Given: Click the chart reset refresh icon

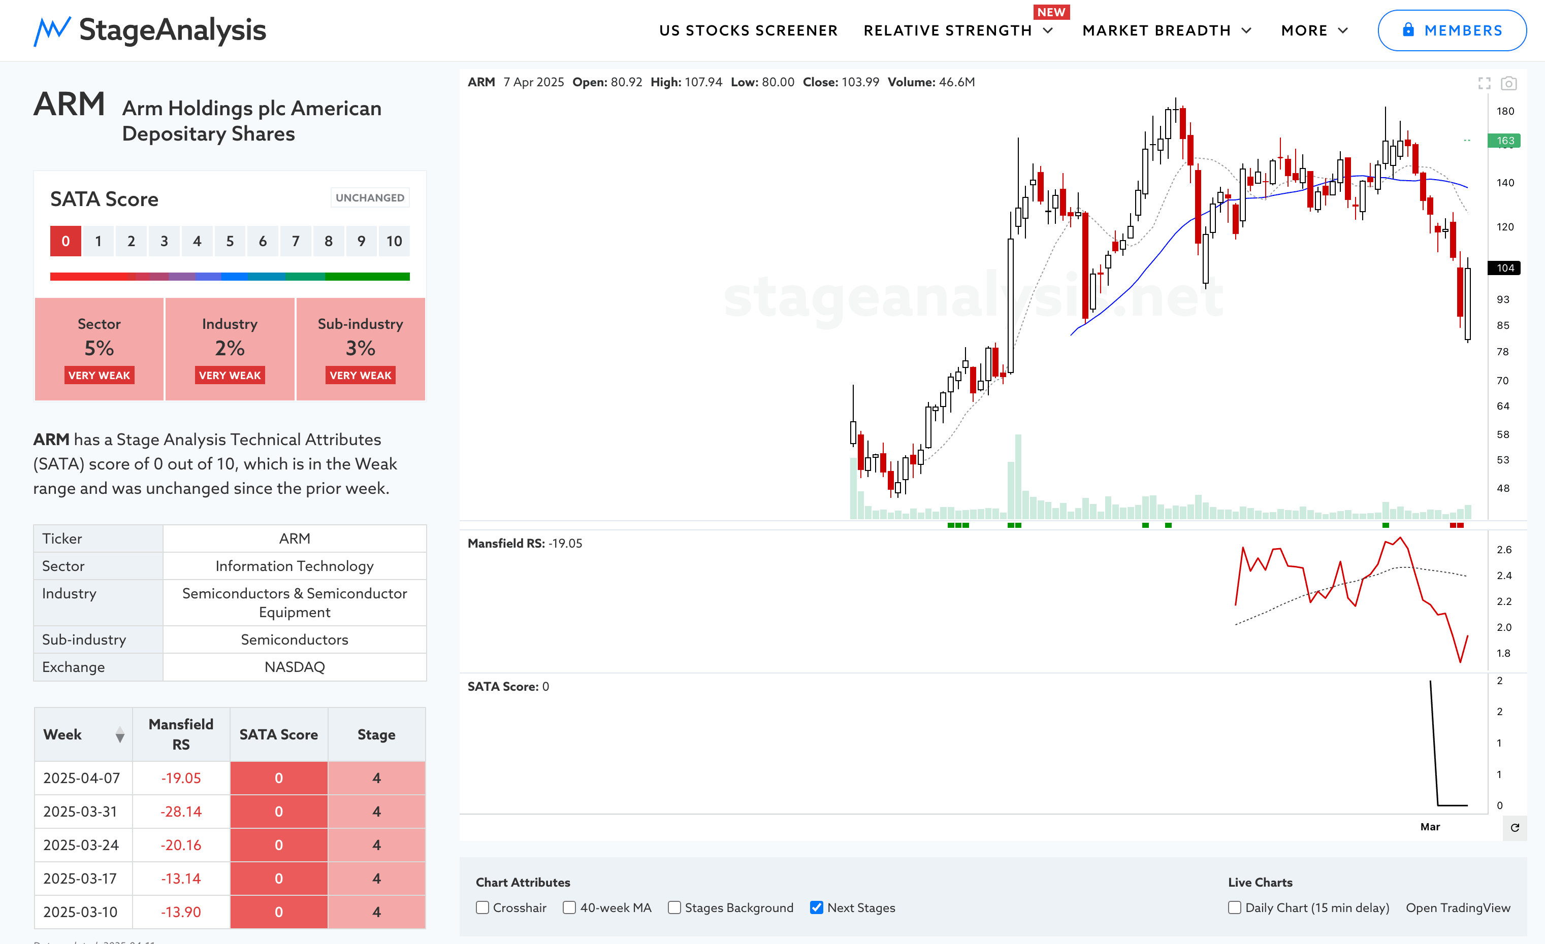Looking at the screenshot, I should 1515,827.
